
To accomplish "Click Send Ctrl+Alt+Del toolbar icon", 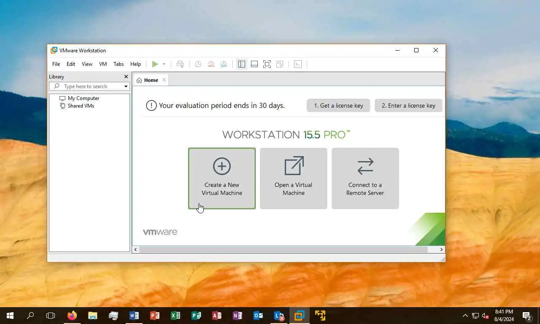I will tap(180, 64).
